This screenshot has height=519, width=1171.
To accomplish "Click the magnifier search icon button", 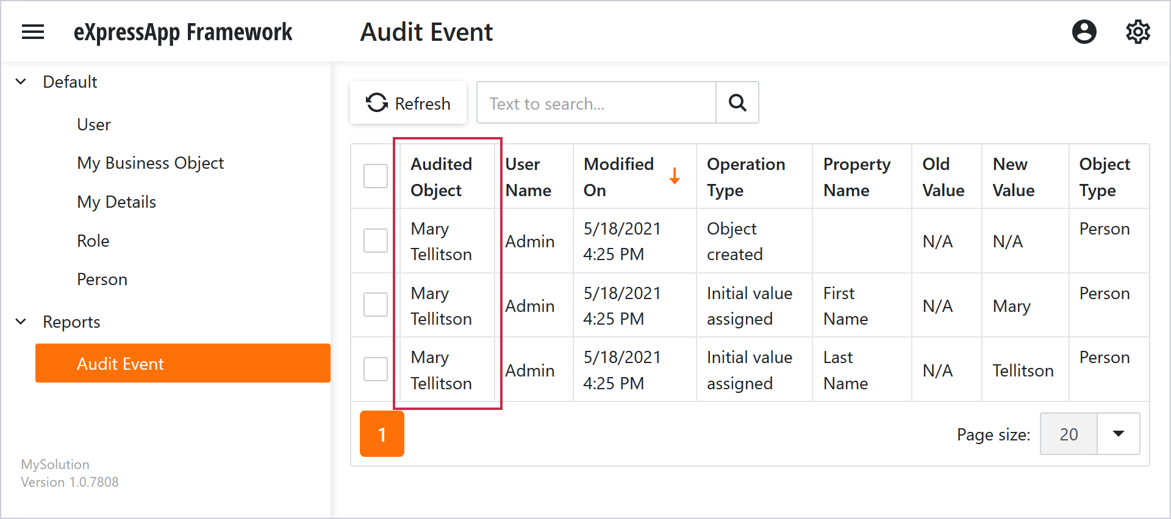I will [x=737, y=103].
